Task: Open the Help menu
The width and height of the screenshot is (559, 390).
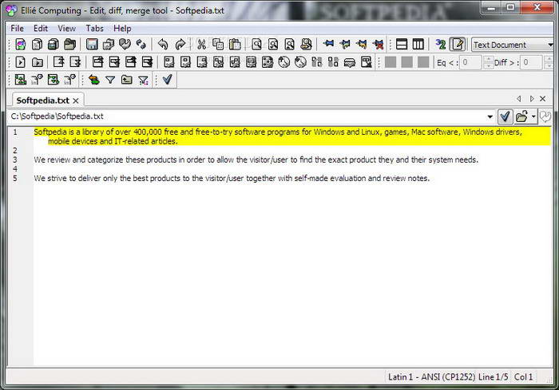Action: pyautogui.click(x=122, y=29)
